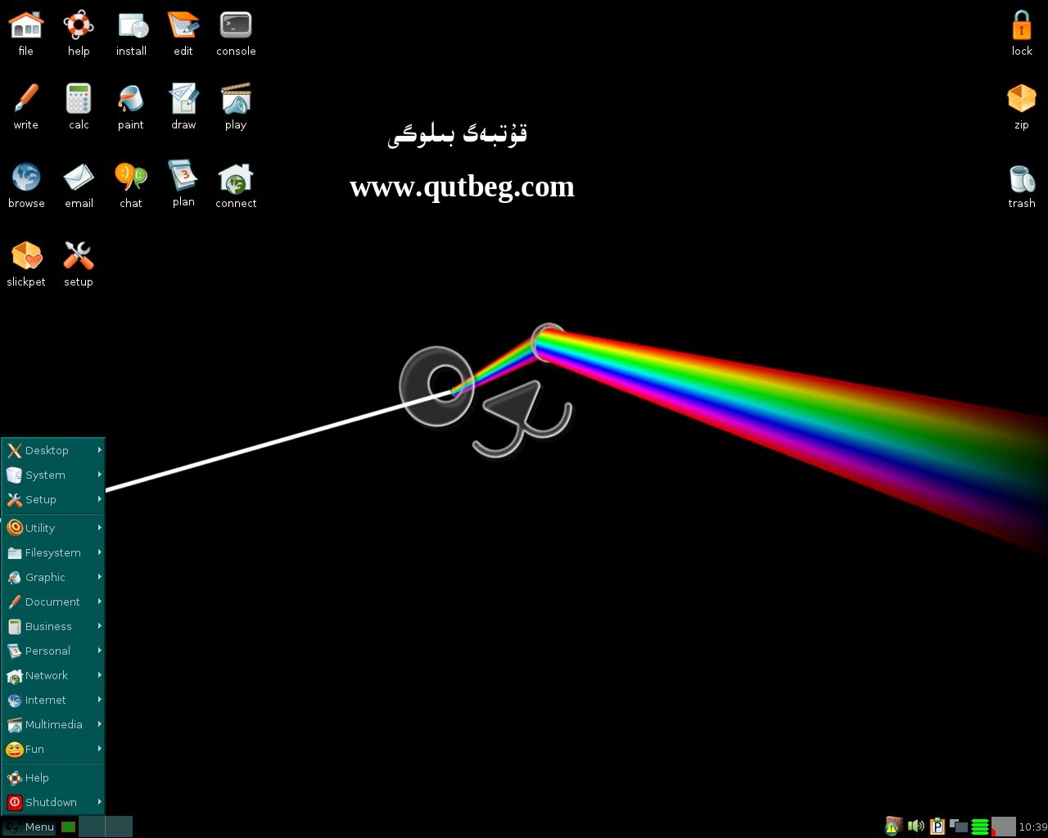Screen dimensions: 1048x838
Task: Click the overlapping windows tray icon
Action: [x=958, y=827]
